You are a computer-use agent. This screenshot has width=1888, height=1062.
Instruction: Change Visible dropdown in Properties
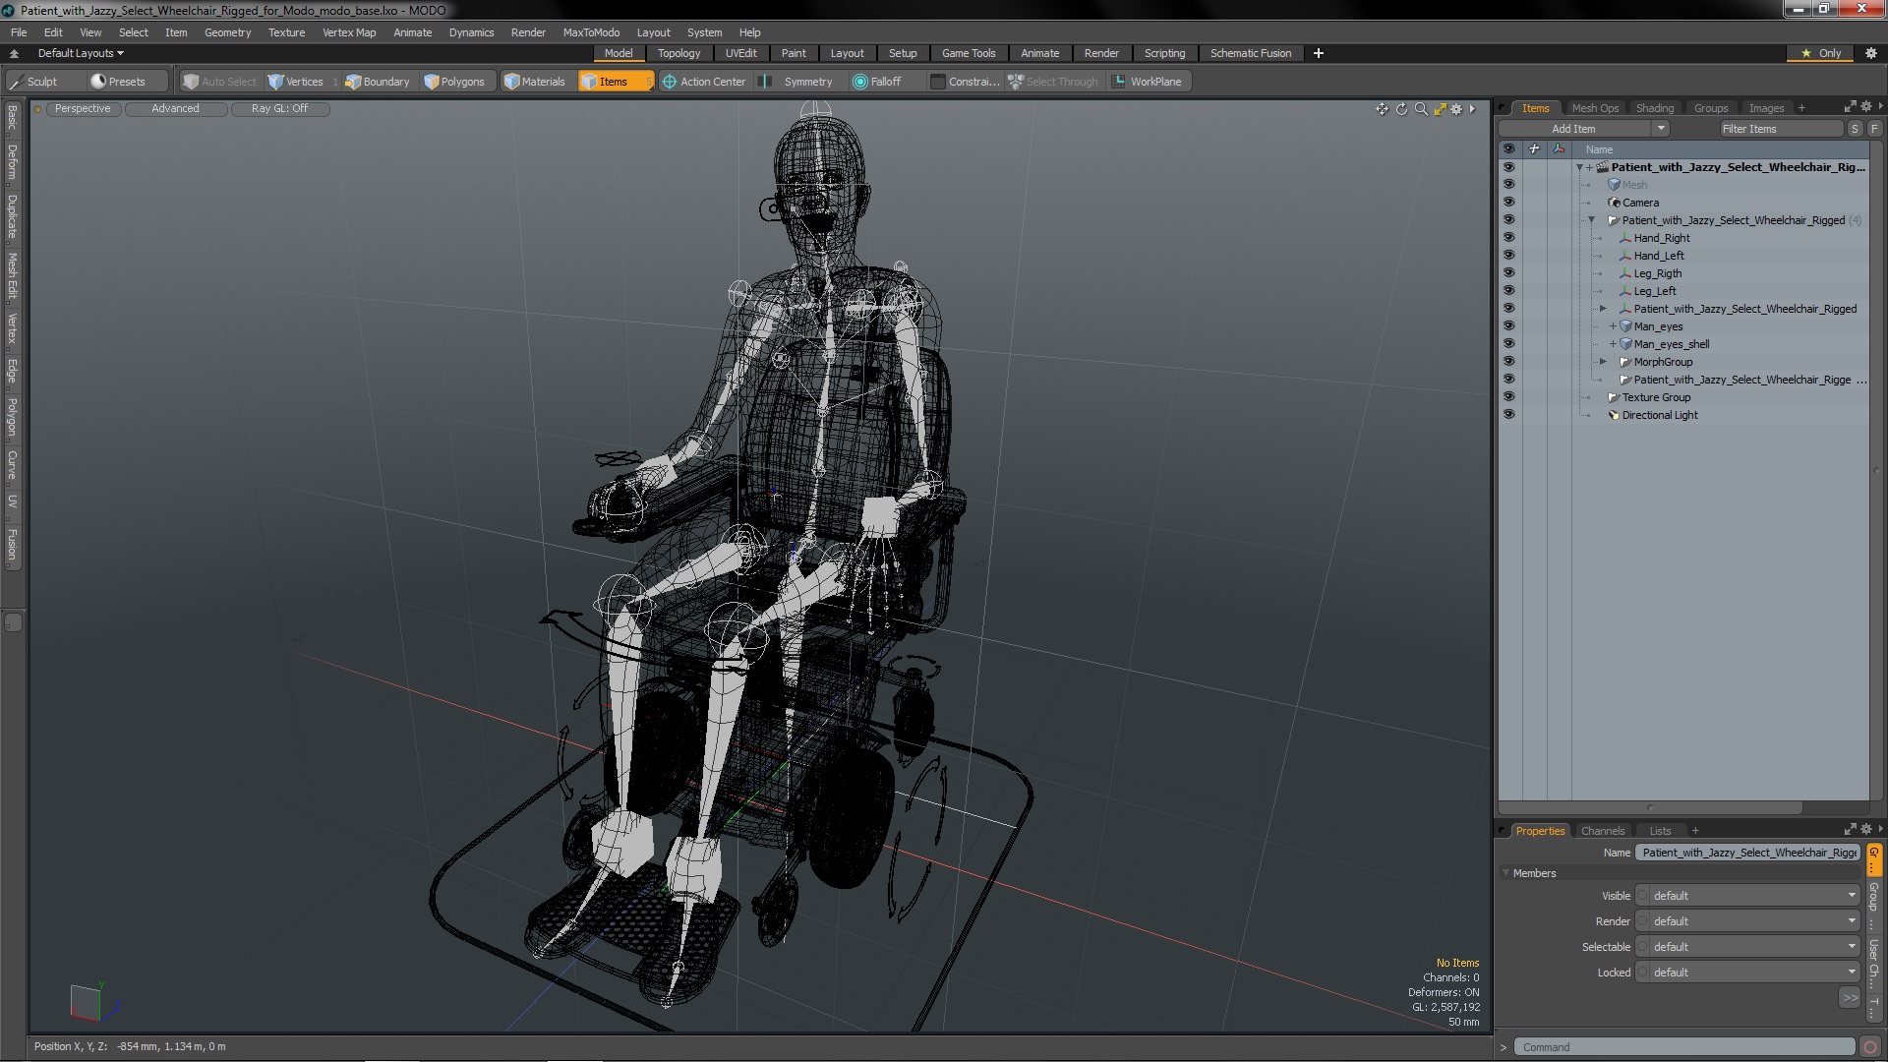[1748, 896]
